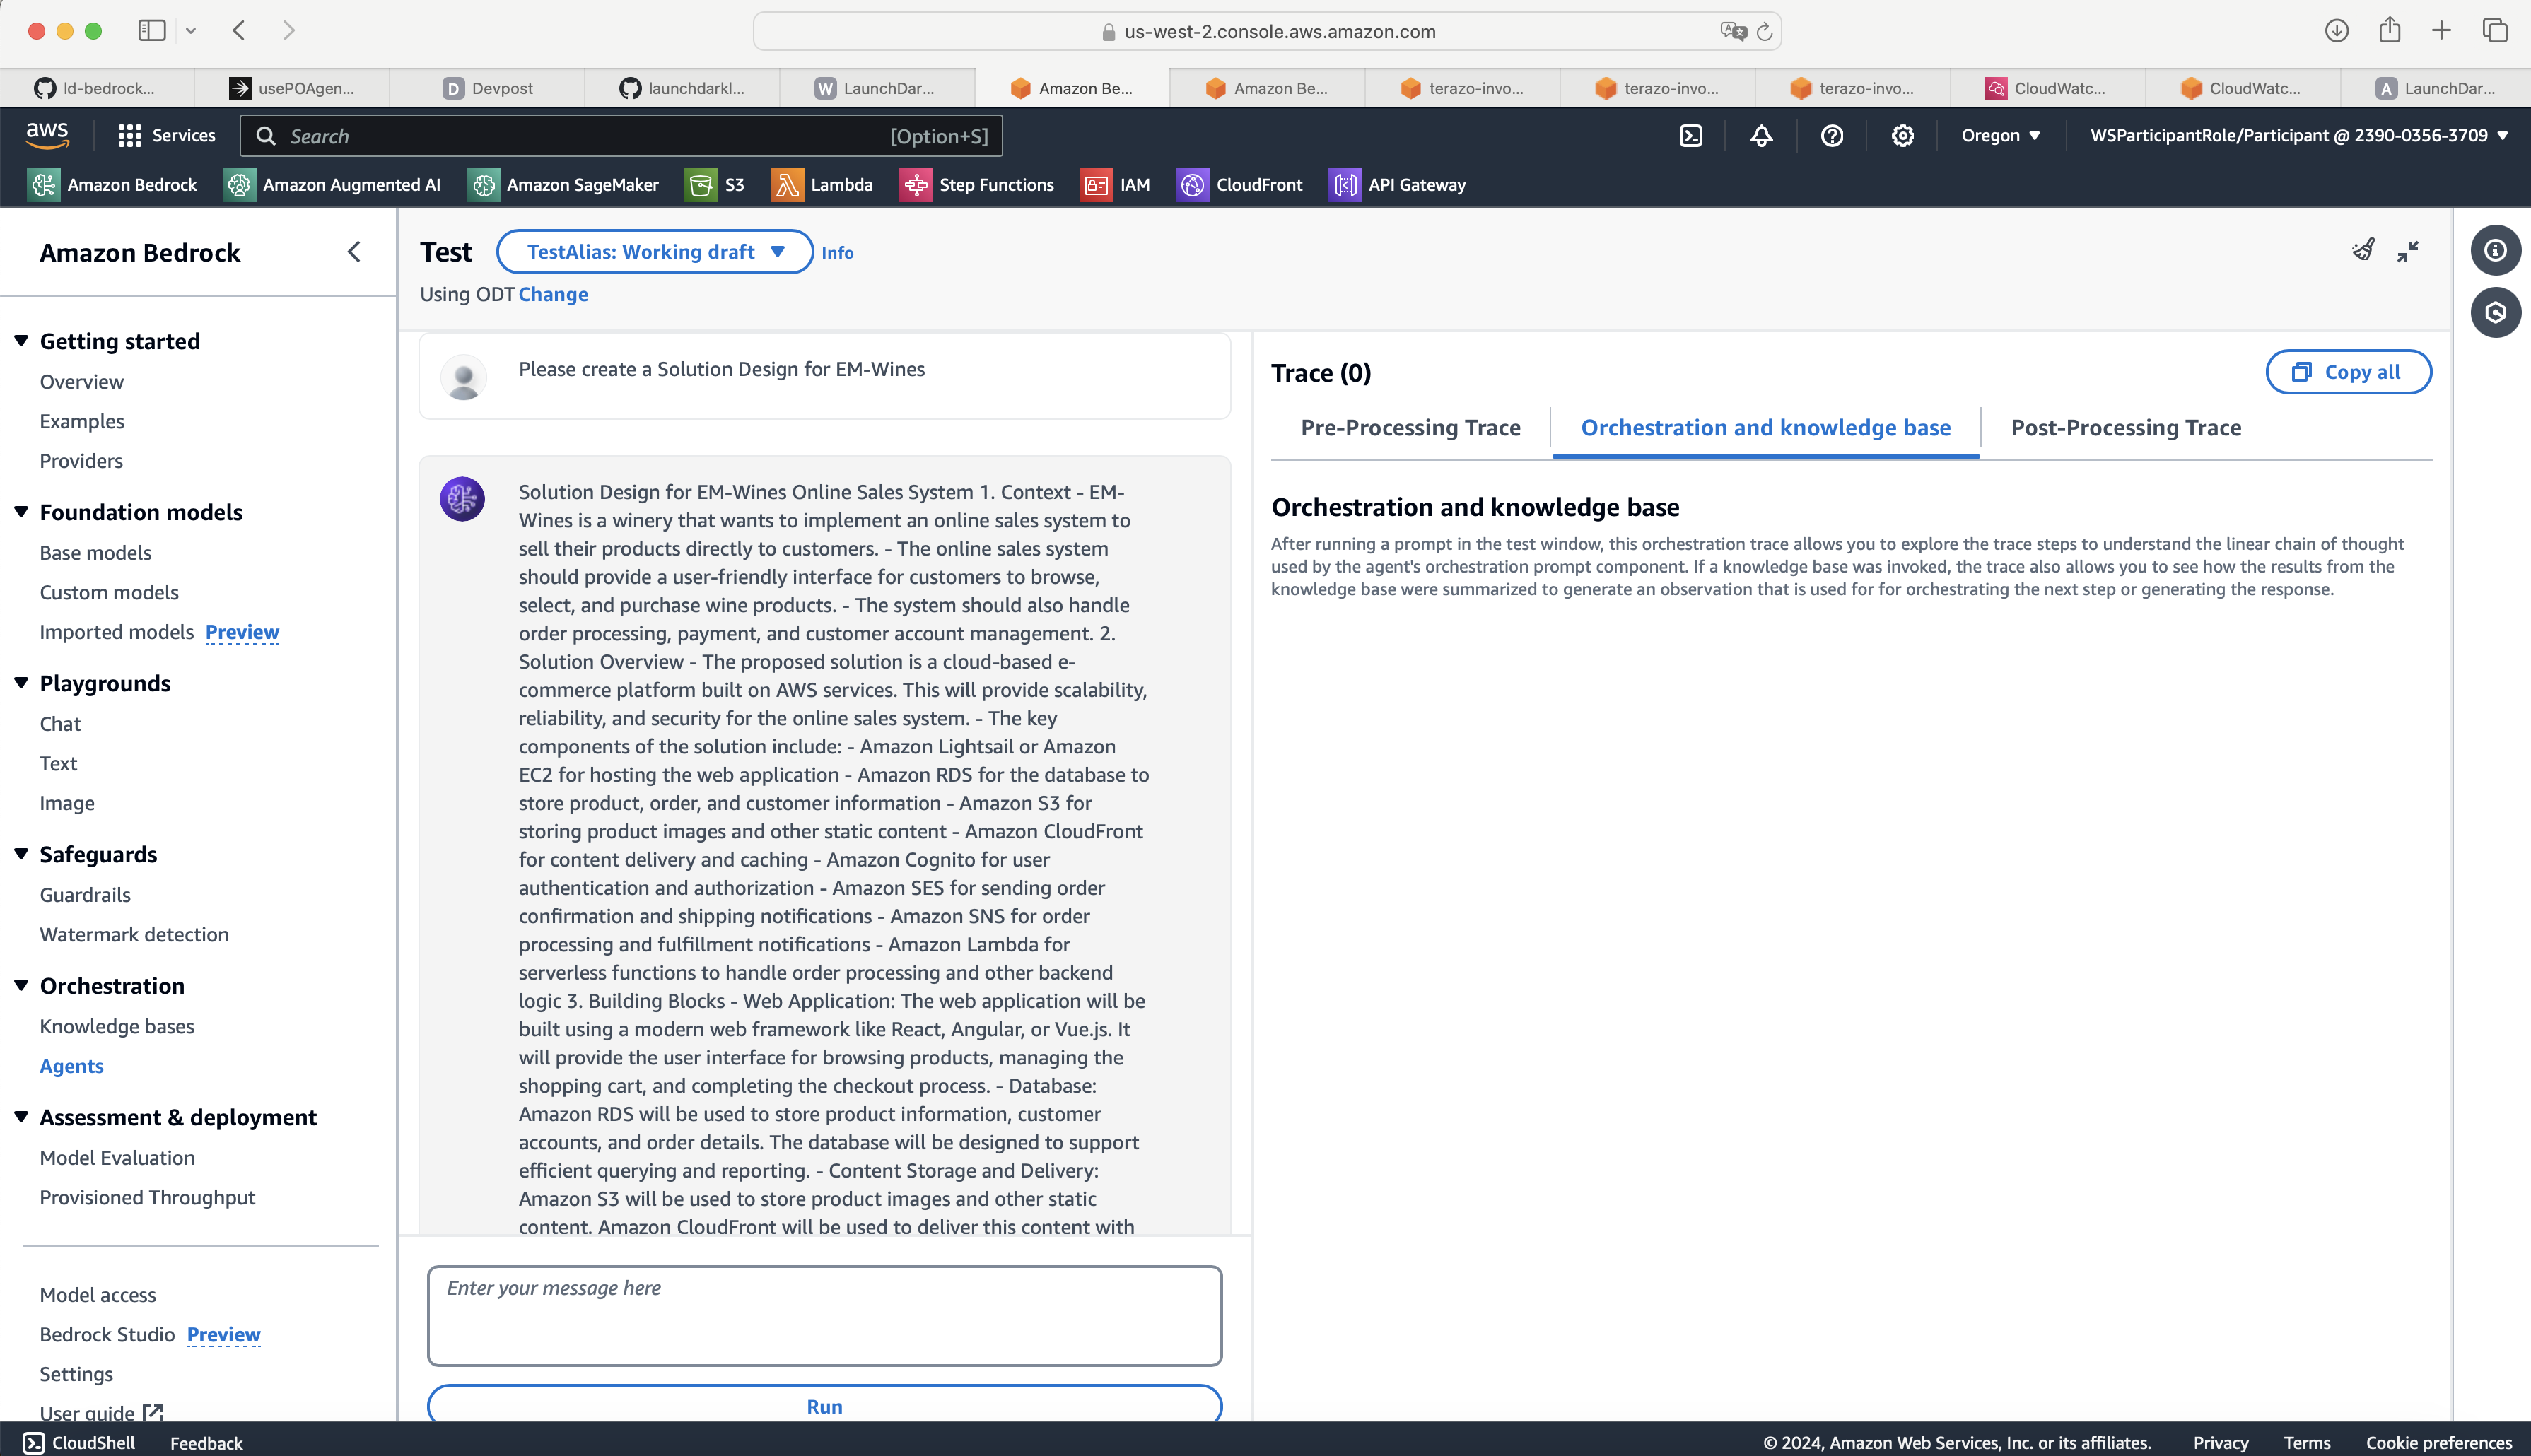Open the Oregon region selector

click(2000, 136)
